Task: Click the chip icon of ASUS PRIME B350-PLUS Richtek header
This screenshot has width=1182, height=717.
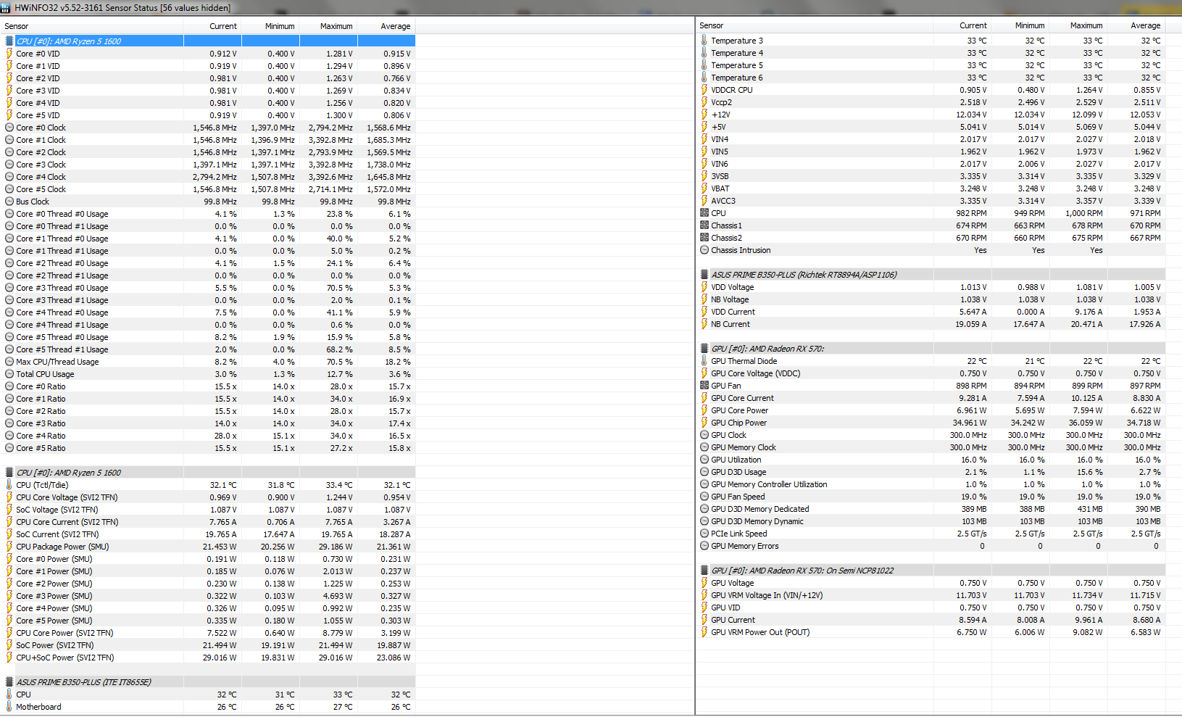Action: click(704, 275)
